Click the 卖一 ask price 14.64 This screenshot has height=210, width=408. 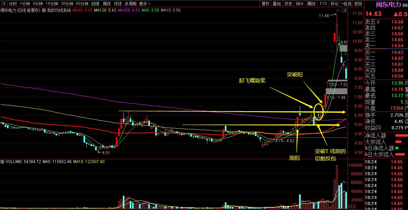pyautogui.click(x=397, y=46)
